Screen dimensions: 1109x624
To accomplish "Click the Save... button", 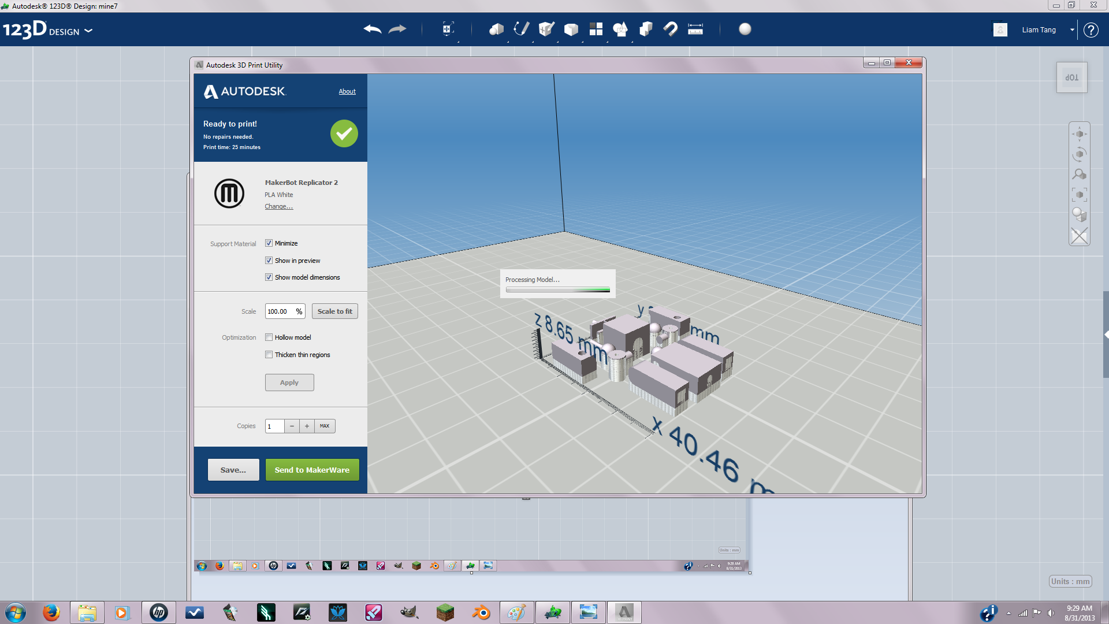I will pos(233,470).
